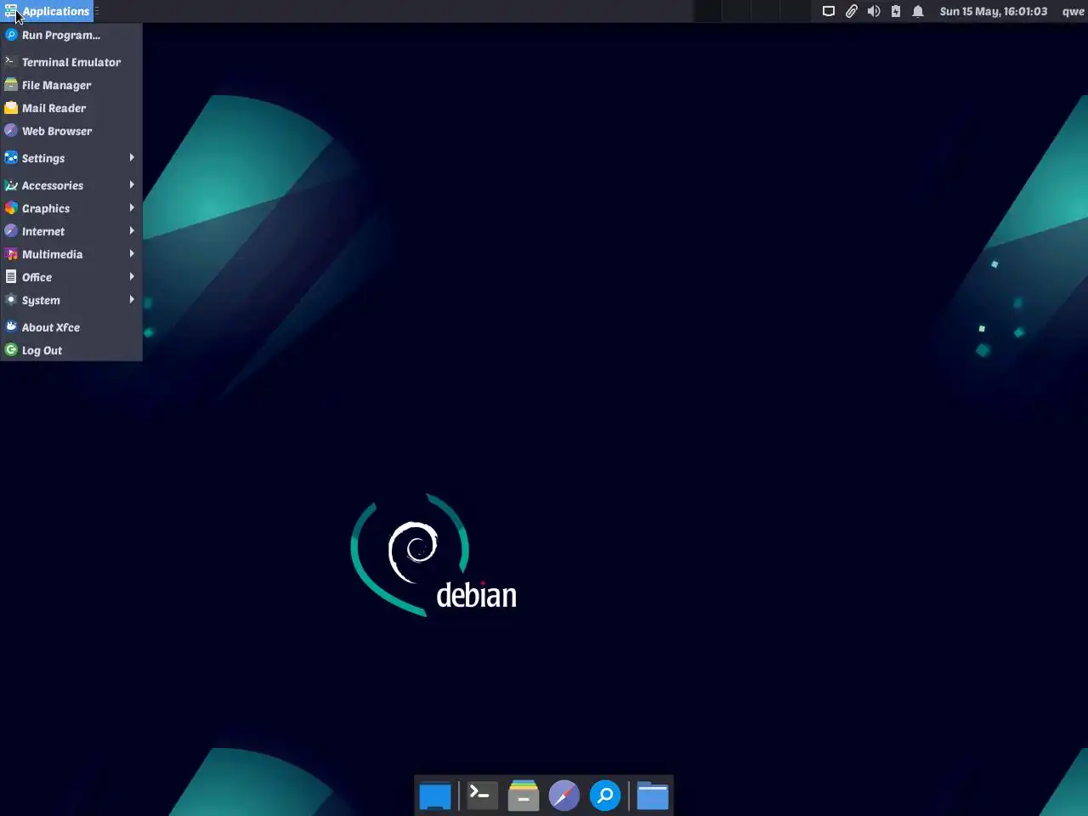The width and height of the screenshot is (1088, 816).
Task: Open the Applications menu button
Action: pos(47,11)
